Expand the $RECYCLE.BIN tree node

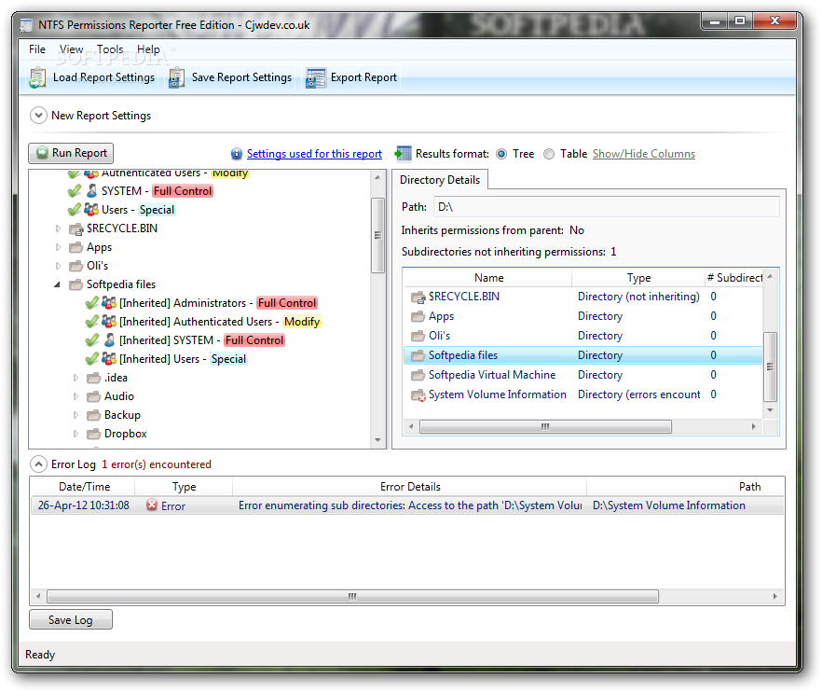[x=58, y=228]
